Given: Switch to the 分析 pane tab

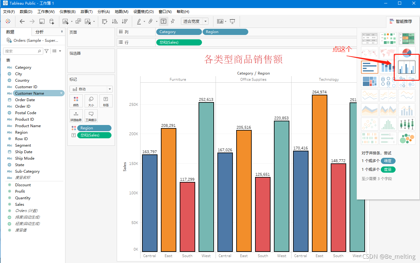Looking at the screenshot, I should tap(40, 32).
